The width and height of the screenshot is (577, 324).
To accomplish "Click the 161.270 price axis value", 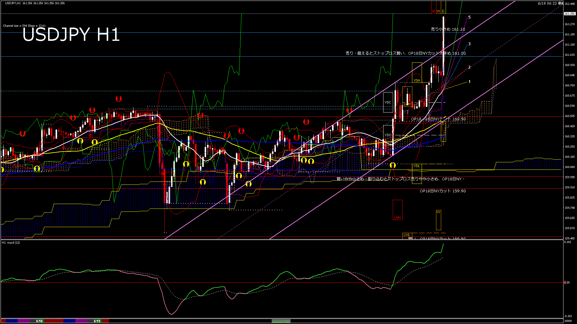I will [x=570, y=24].
